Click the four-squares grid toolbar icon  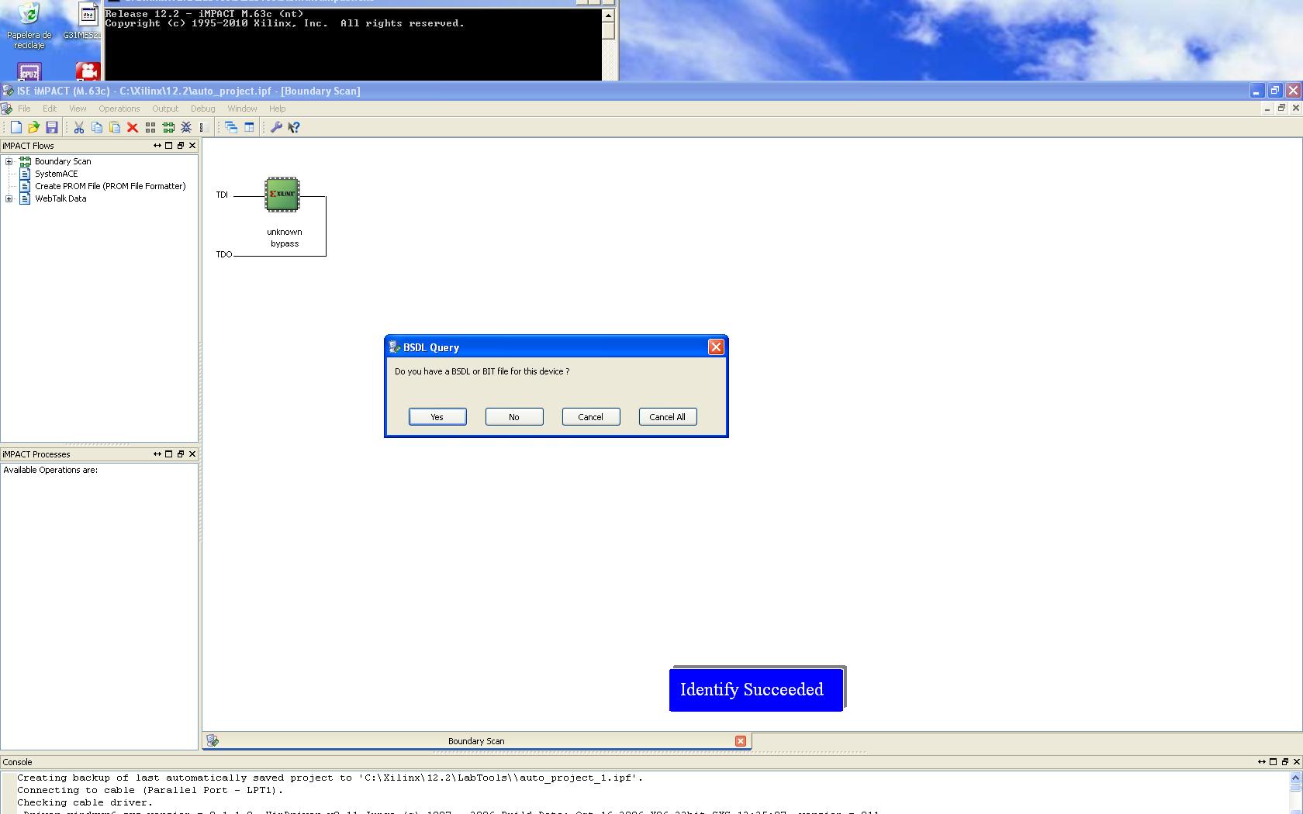tap(150, 127)
